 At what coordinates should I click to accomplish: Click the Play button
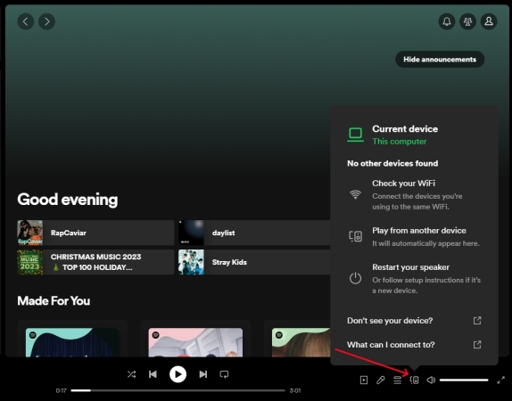(178, 374)
